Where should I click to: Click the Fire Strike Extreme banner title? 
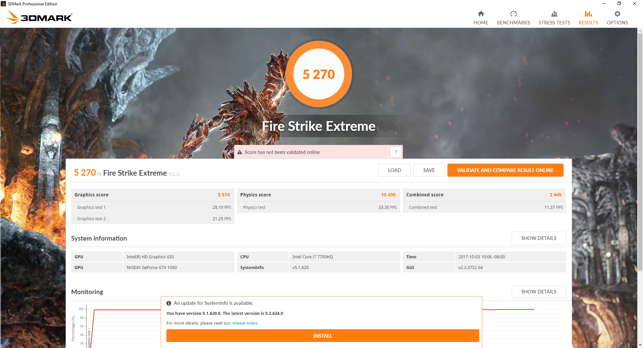(318, 126)
